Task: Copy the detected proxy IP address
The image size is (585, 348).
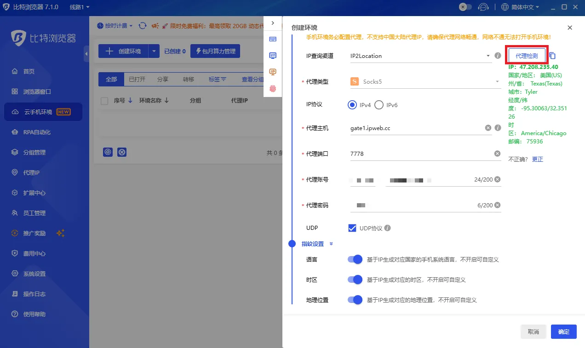Action: (x=551, y=55)
